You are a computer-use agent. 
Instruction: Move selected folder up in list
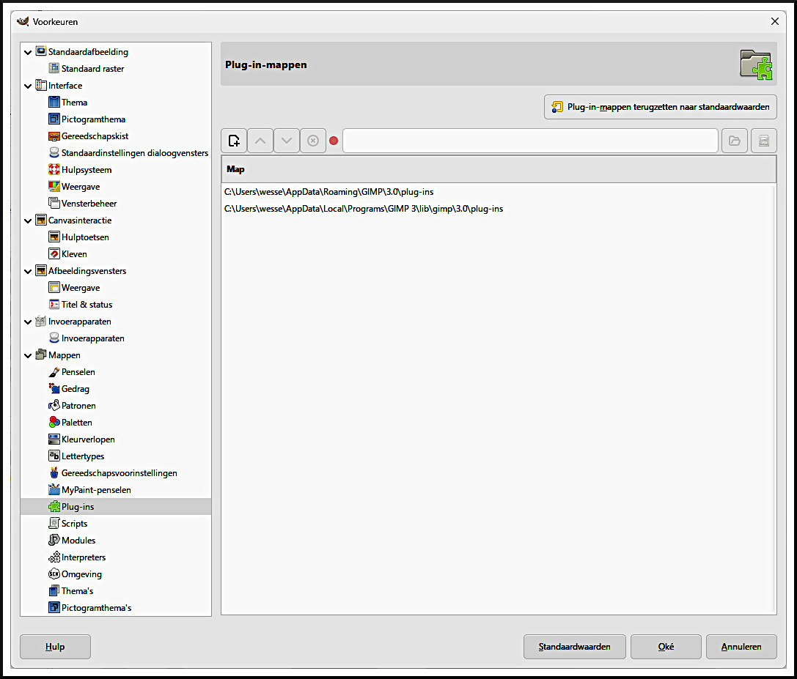[260, 141]
